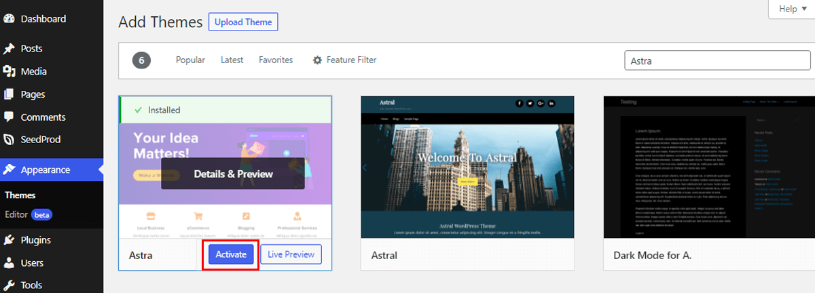Click the Add Themes heading
The height and width of the screenshot is (293, 815).
click(160, 22)
